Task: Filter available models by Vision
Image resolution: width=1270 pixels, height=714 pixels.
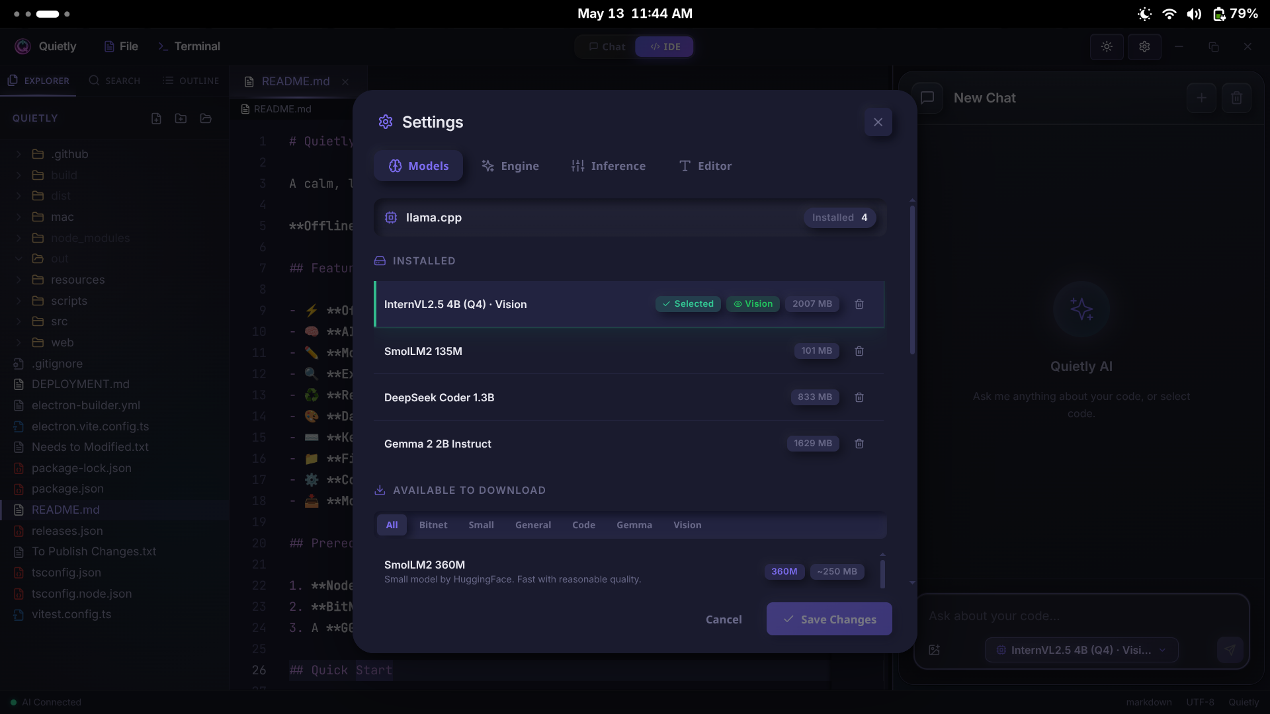Action: (x=687, y=525)
